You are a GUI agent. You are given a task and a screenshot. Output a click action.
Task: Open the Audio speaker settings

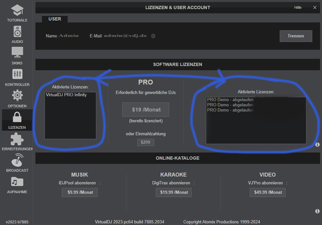[x=17, y=34]
